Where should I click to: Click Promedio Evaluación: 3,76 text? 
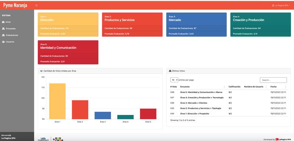pyautogui.click(x=117, y=34)
